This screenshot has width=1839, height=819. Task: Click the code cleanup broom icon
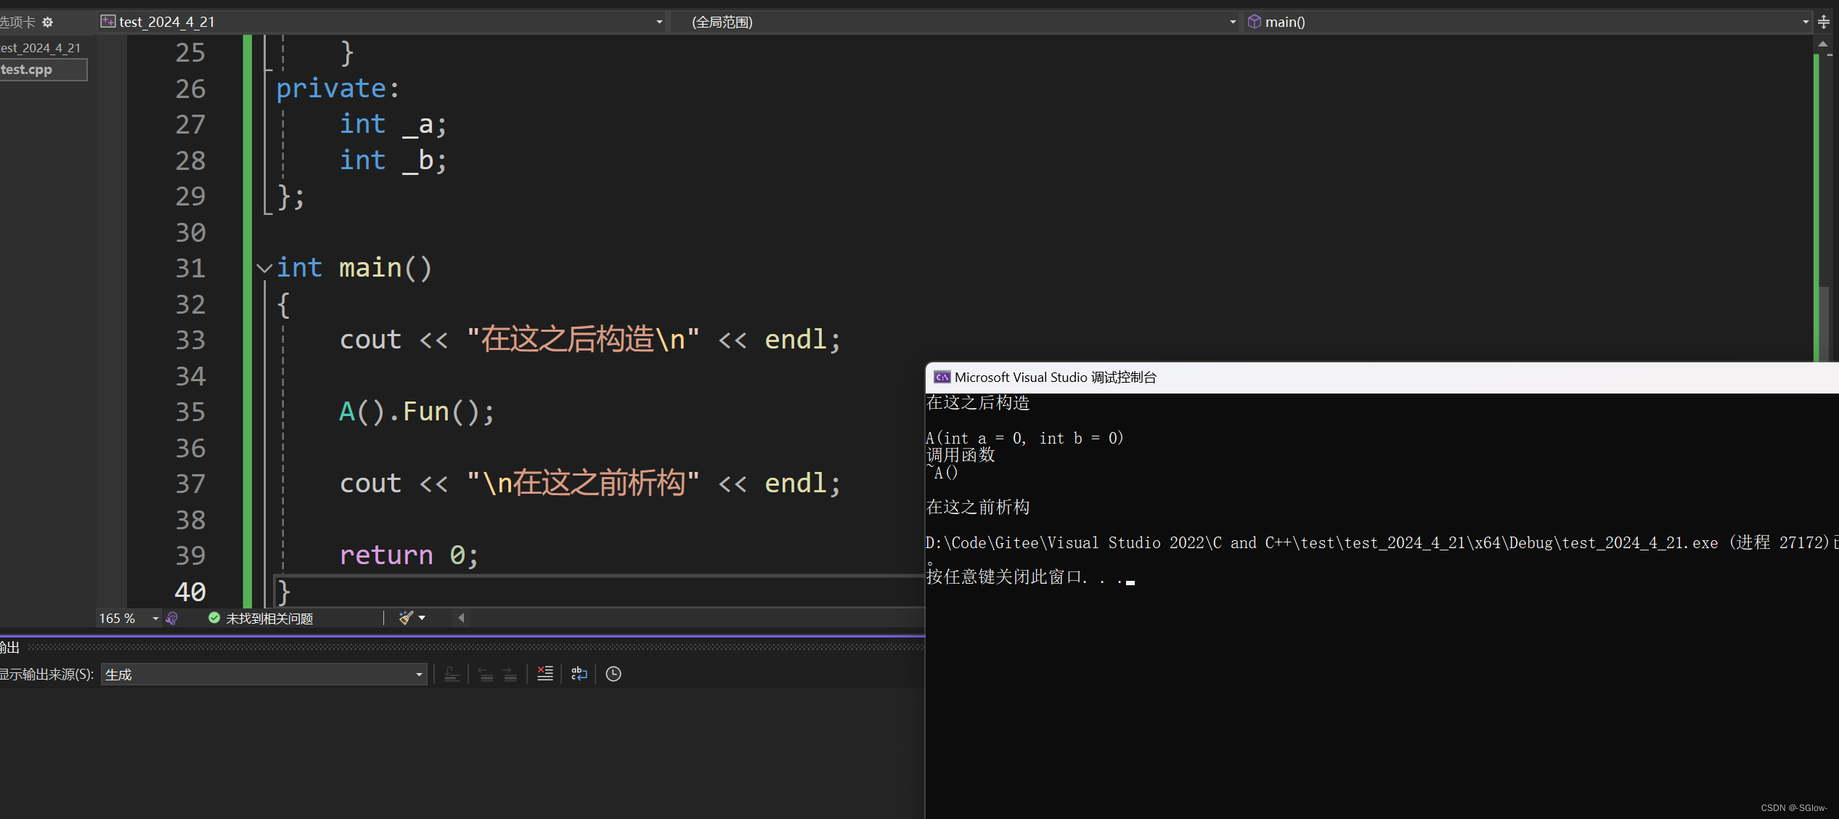point(406,618)
